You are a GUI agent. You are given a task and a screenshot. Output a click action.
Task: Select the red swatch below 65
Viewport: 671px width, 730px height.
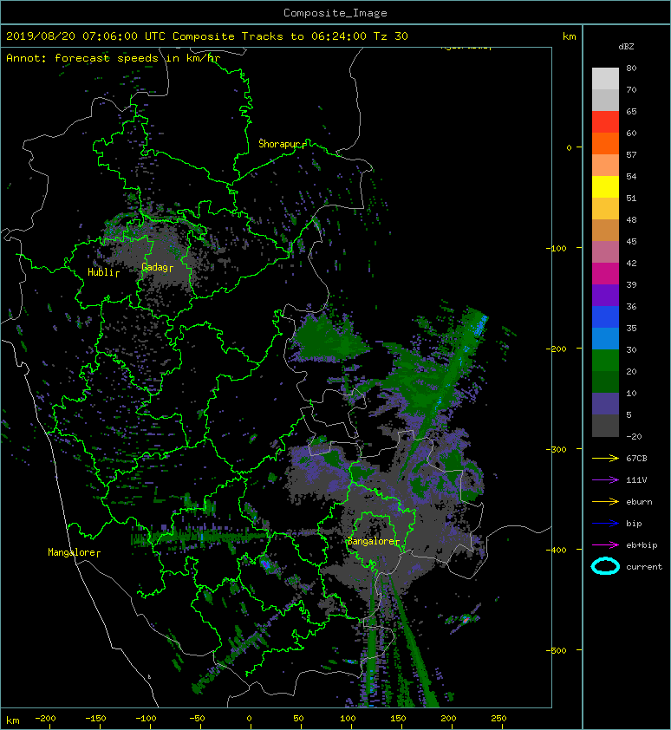(605, 122)
